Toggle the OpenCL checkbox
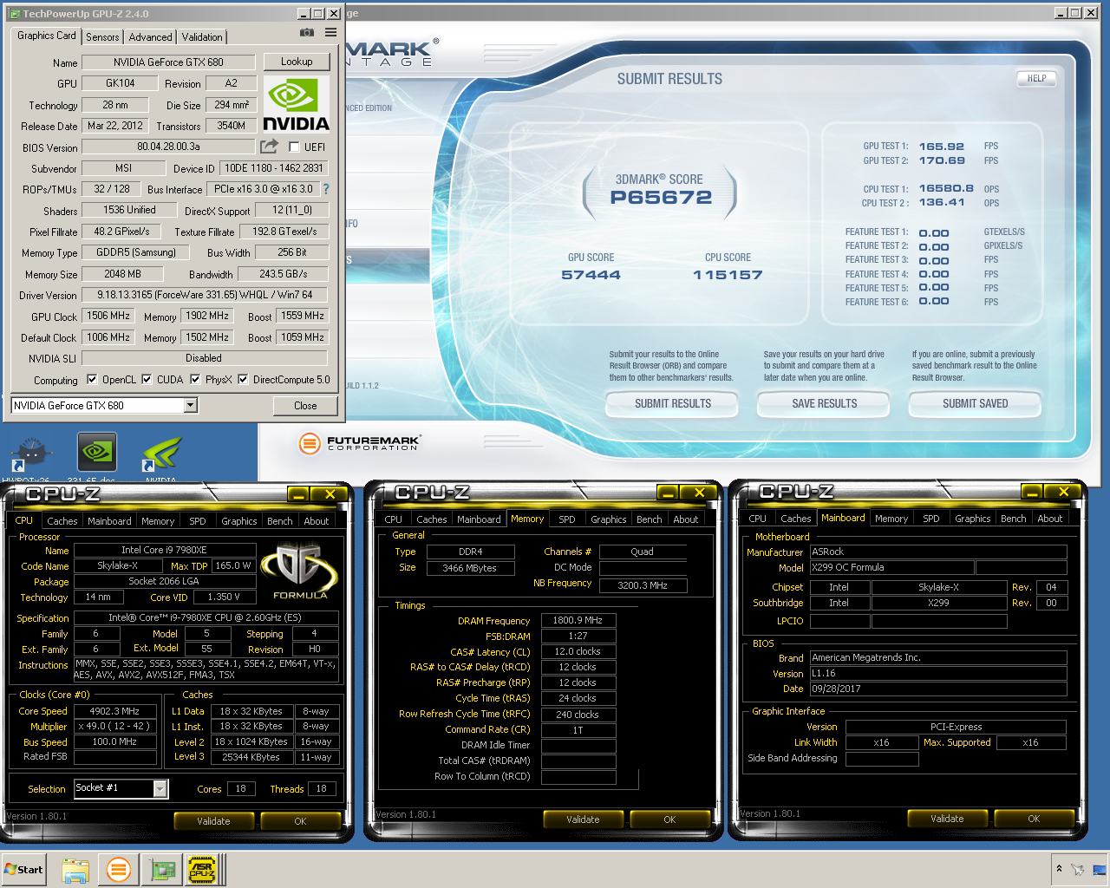 click(92, 379)
